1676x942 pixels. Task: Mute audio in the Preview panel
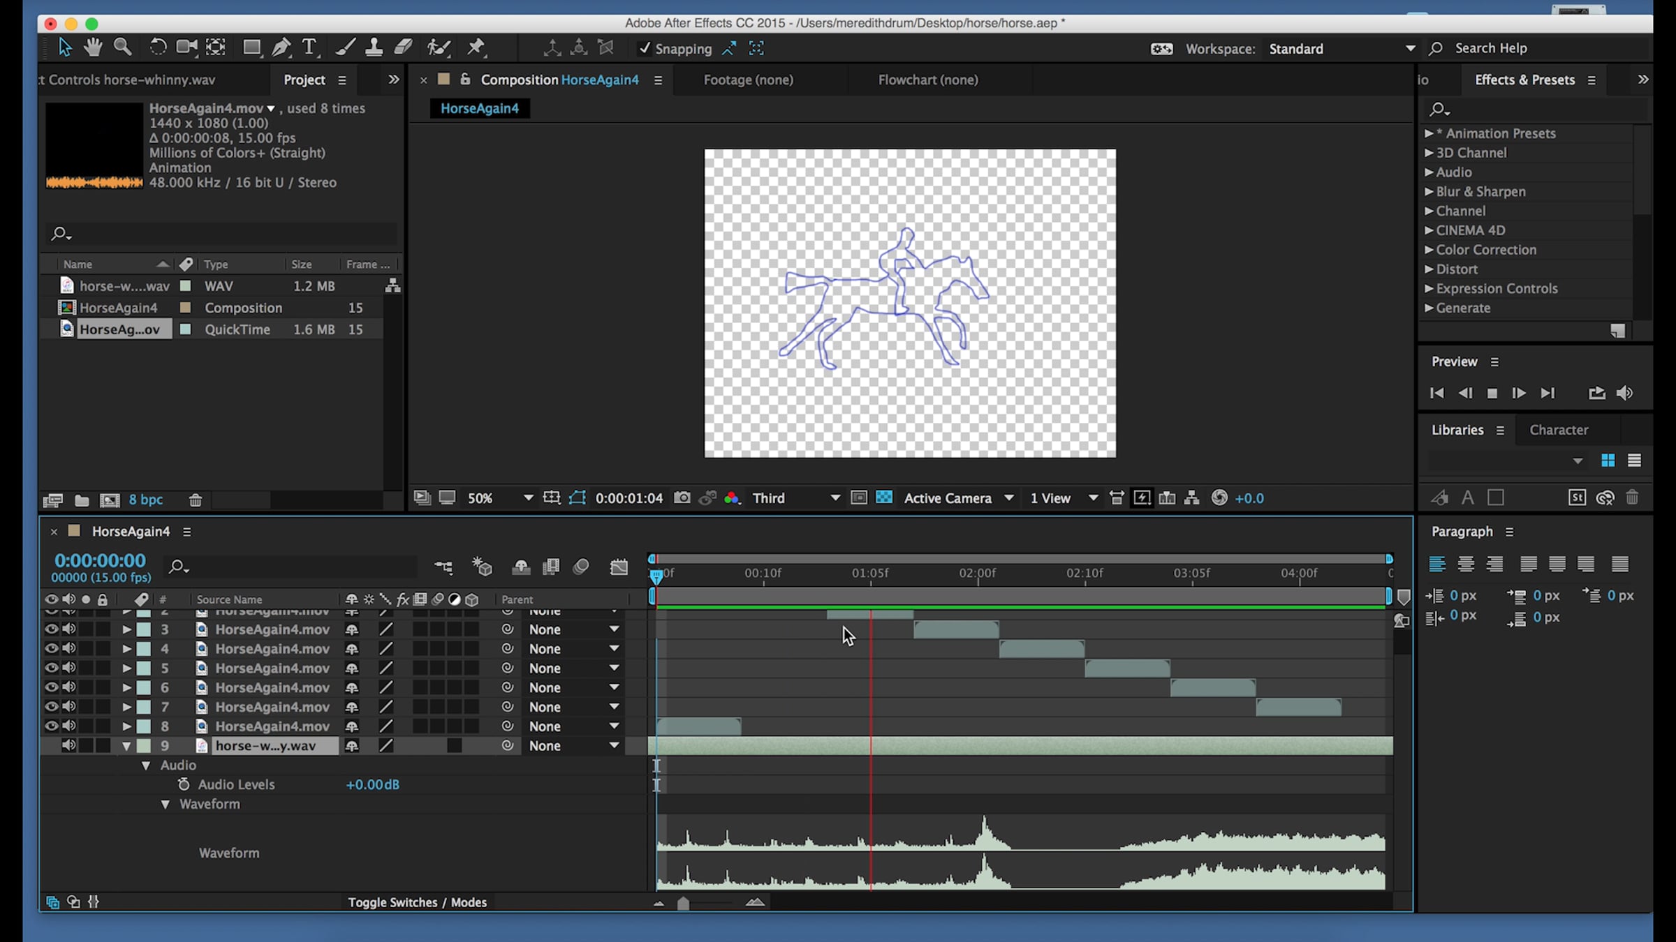[x=1624, y=393]
